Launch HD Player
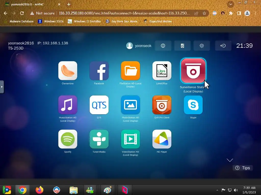Image resolution: width=261 pixels, height=195 pixels. click(x=162, y=139)
